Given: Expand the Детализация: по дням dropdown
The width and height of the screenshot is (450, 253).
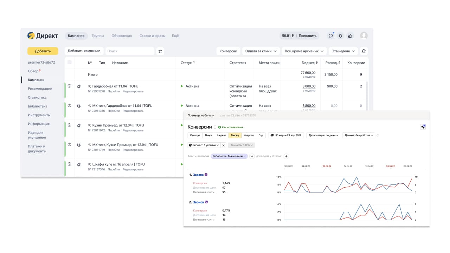Looking at the screenshot, I should (x=323, y=135).
